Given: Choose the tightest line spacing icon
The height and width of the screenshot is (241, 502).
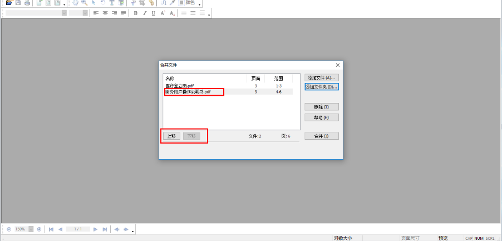Looking at the screenshot, I should point(184,13).
